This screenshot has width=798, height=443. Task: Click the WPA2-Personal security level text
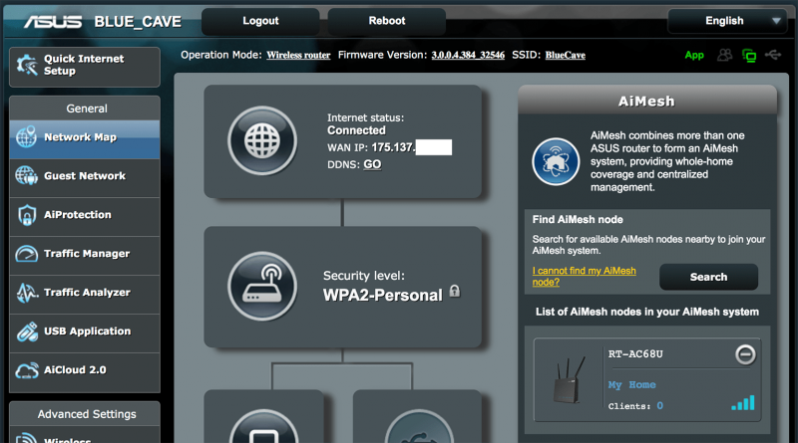tap(383, 295)
